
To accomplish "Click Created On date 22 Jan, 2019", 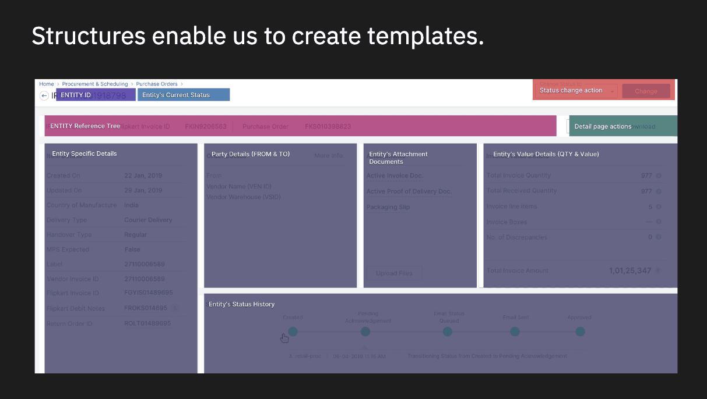I will pos(143,176).
